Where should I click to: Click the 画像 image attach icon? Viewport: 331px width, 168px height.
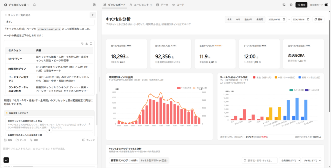[5, 140]
